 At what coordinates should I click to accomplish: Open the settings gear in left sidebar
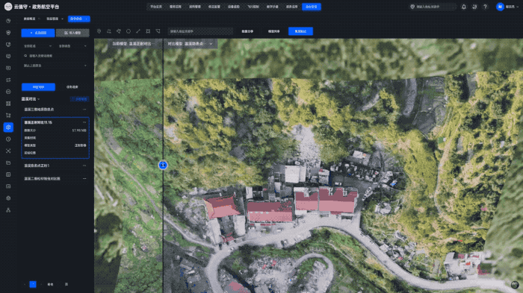pos(8,198)
